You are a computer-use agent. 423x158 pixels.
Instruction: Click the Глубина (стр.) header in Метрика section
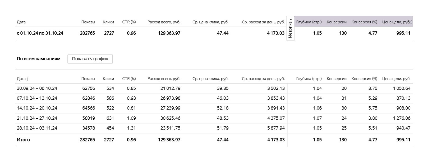click(309, 22)
